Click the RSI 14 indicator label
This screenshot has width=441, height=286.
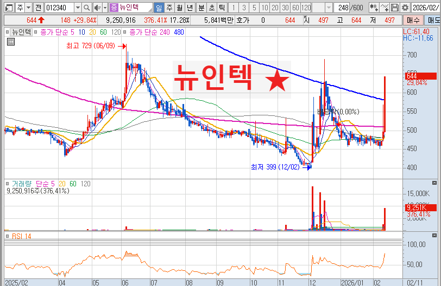pyautogui.click(x=21, y=236)
